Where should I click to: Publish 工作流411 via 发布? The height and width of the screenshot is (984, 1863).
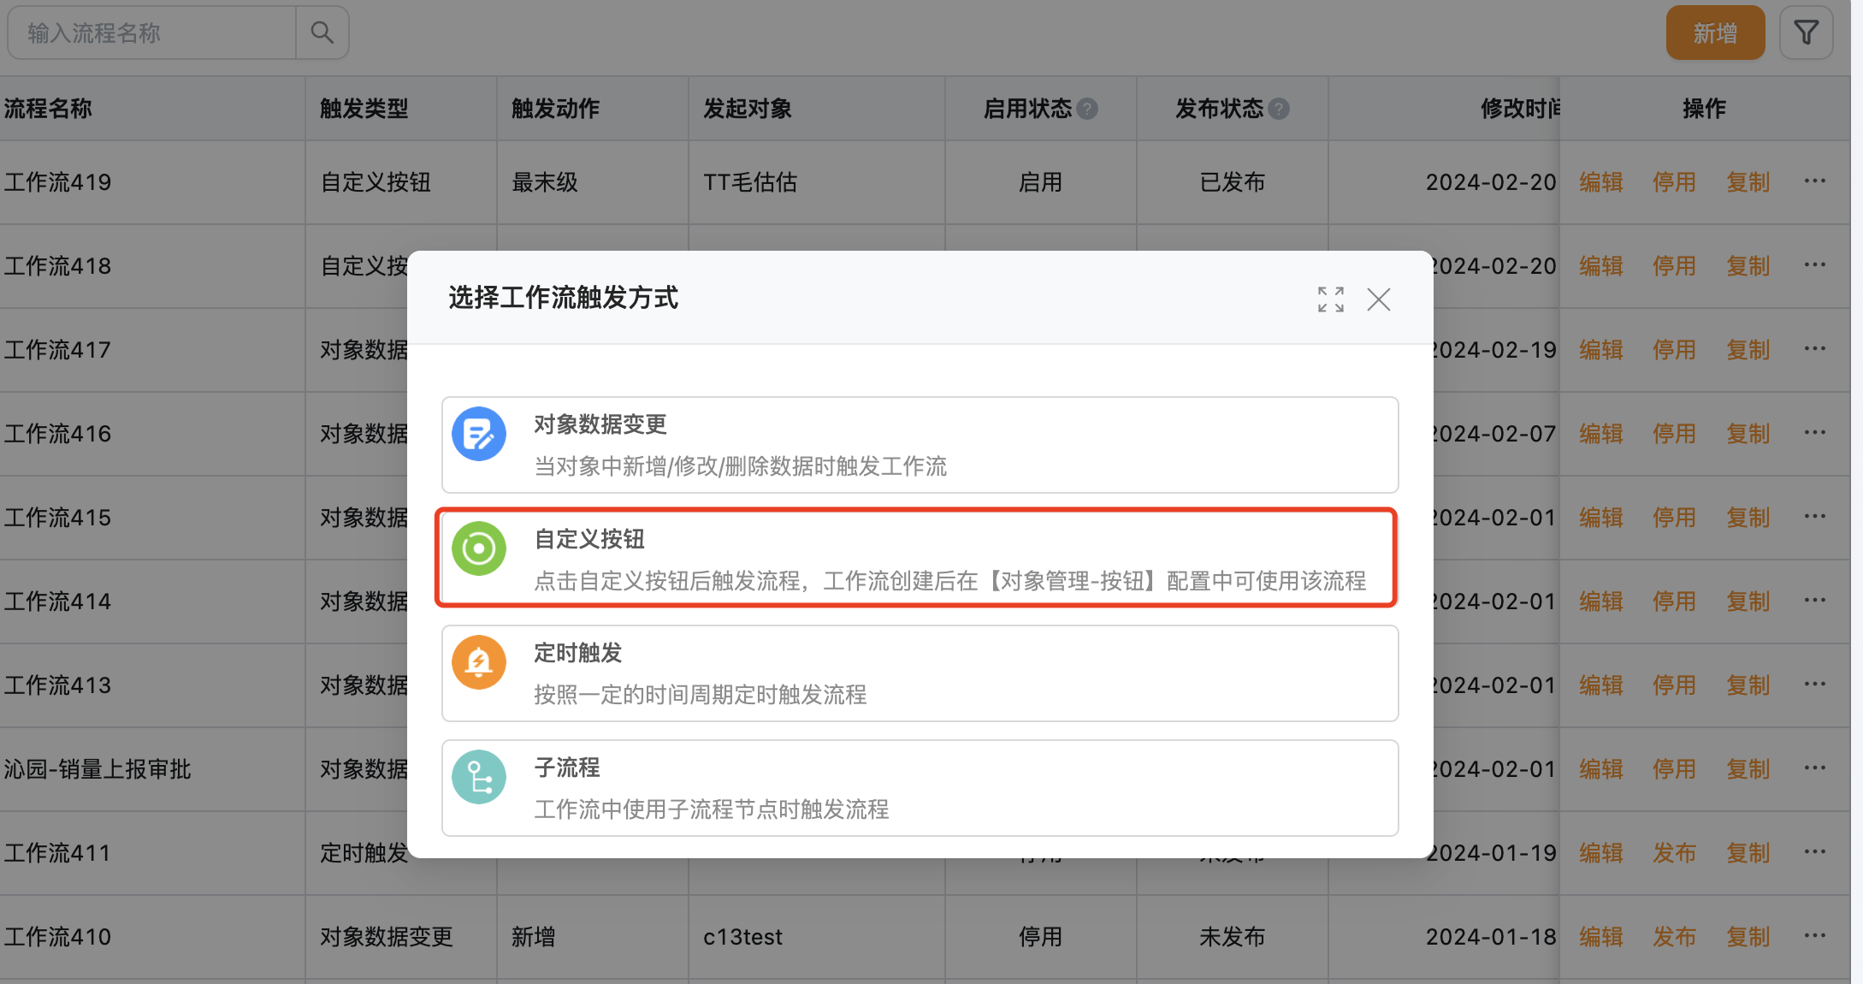[x=1674, y=853]
